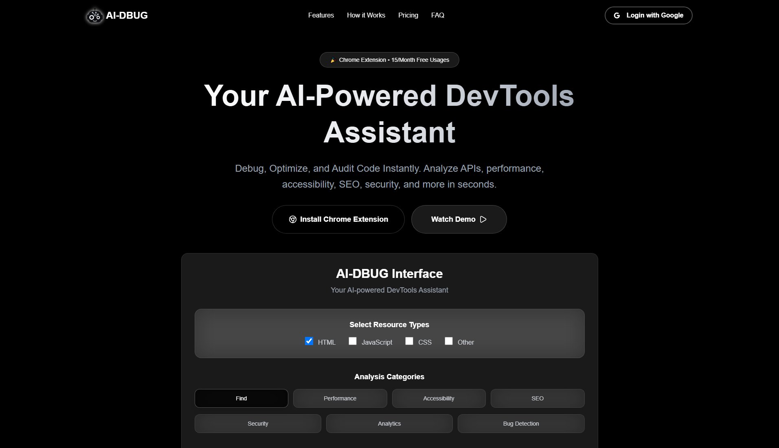Go to How it Works section
The width and height of the screenshot is (779, 448).
[x=366, y=15]
